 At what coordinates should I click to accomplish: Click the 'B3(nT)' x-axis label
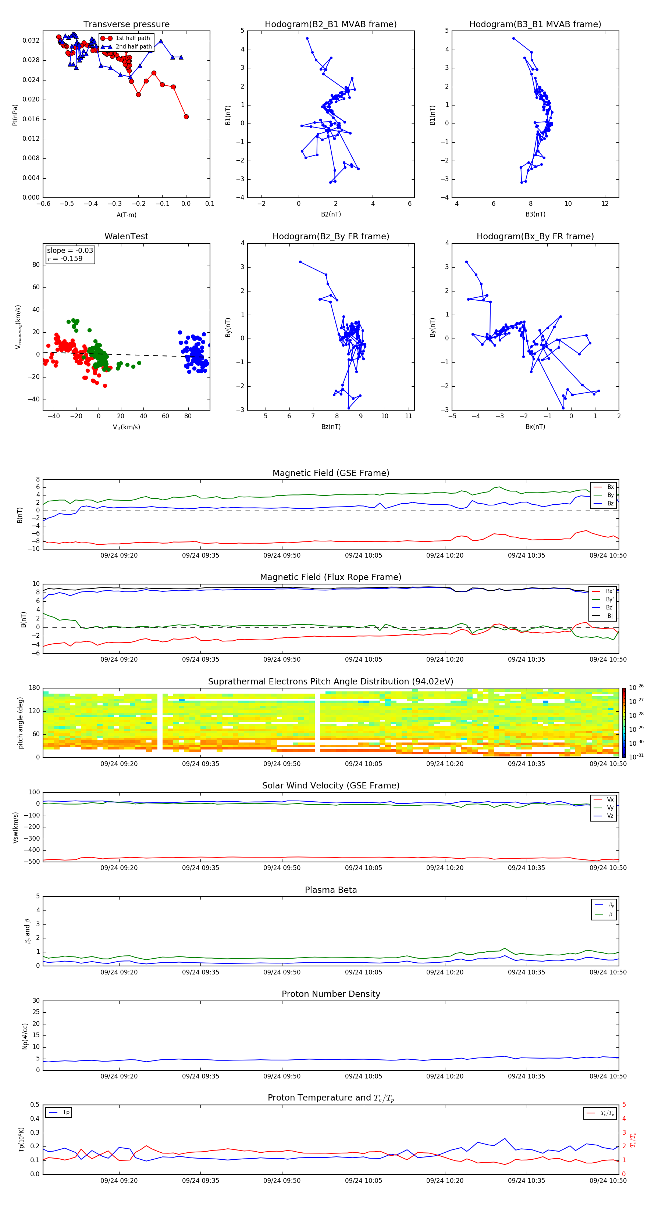pos(535,214)
